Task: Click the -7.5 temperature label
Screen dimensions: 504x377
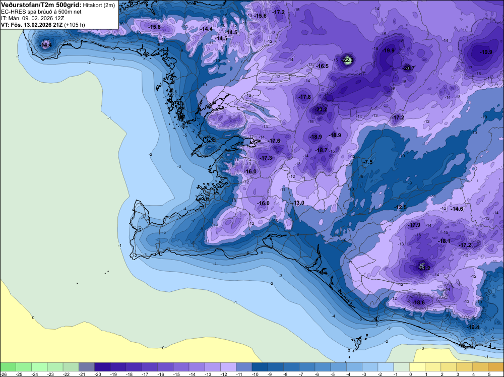Action: pyautogui.click(x=368, y=162)
